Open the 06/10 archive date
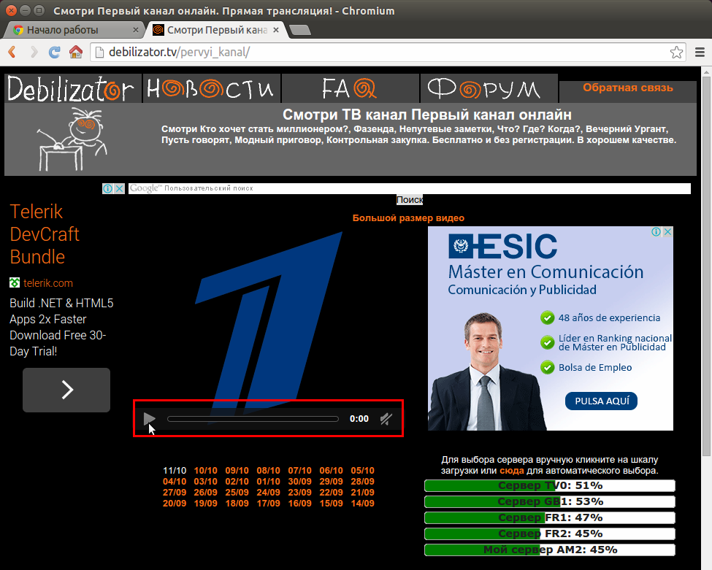The width and height of the screenshot is (712, 570). coord(331,471)
